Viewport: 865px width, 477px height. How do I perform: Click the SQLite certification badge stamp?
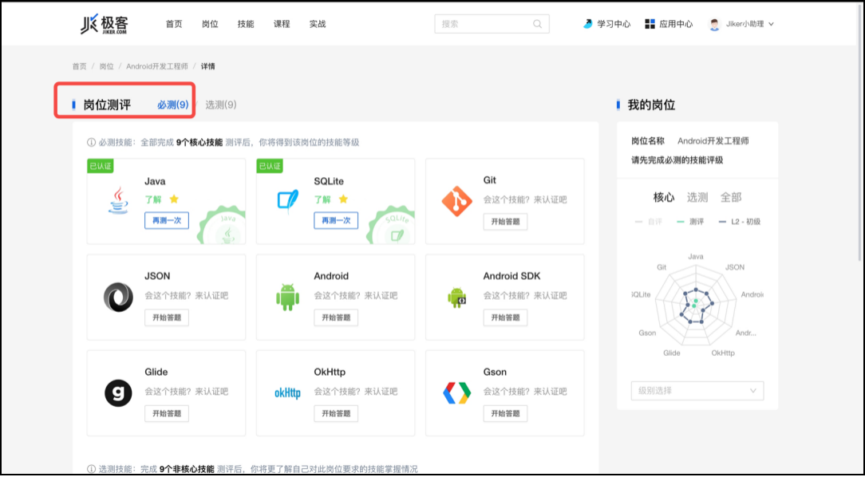[391, 225]
